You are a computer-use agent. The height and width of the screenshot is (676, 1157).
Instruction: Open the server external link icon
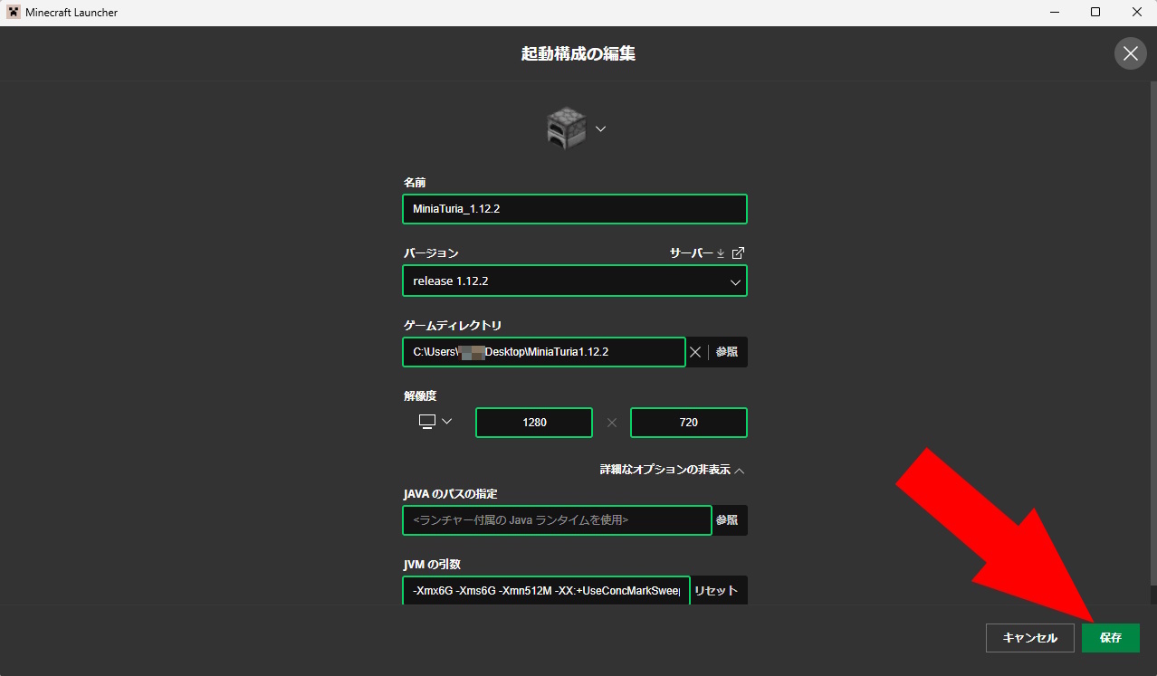[x=738, y=253]
